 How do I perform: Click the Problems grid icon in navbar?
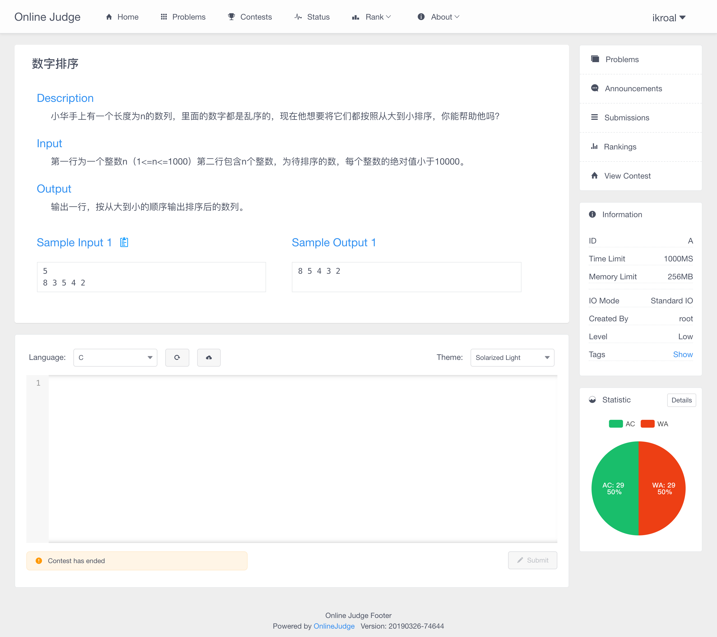(x=164, y=17)
